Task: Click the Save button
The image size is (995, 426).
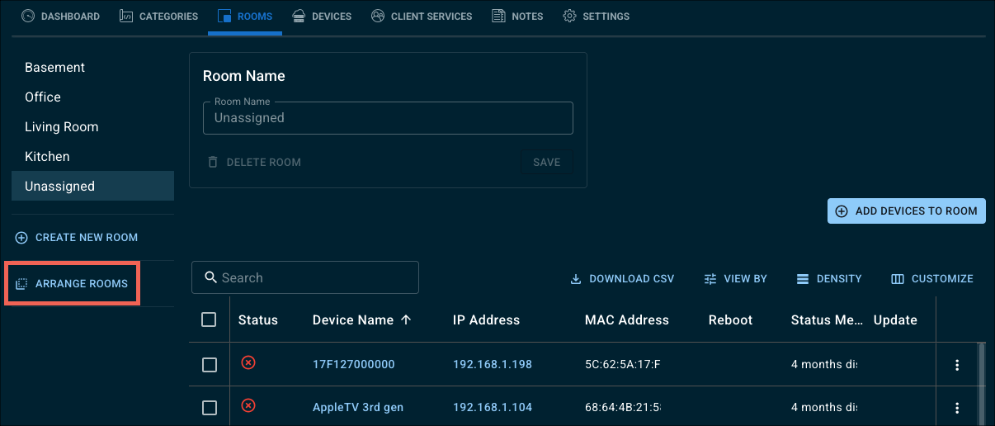Action: pyautogui.click(x=547, y=163)
